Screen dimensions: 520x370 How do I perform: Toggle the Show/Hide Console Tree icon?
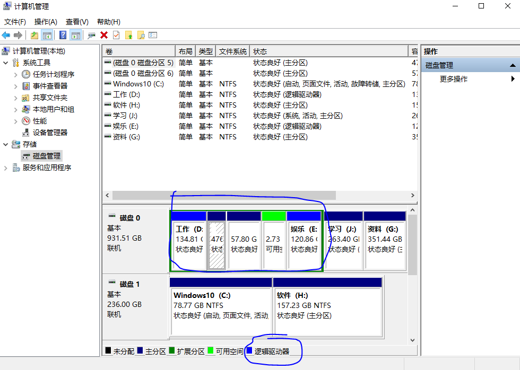pos(47,35)
